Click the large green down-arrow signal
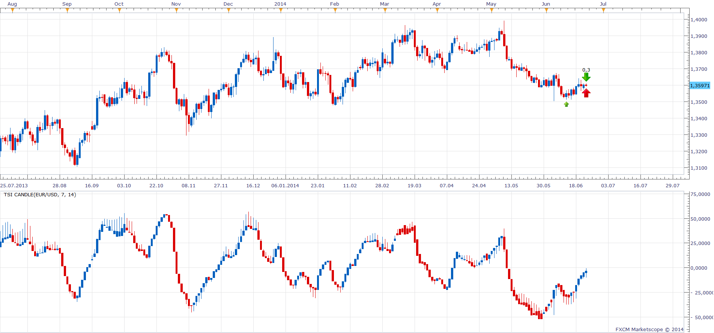This screenshot has width=714, height=333. click(586, 77)
